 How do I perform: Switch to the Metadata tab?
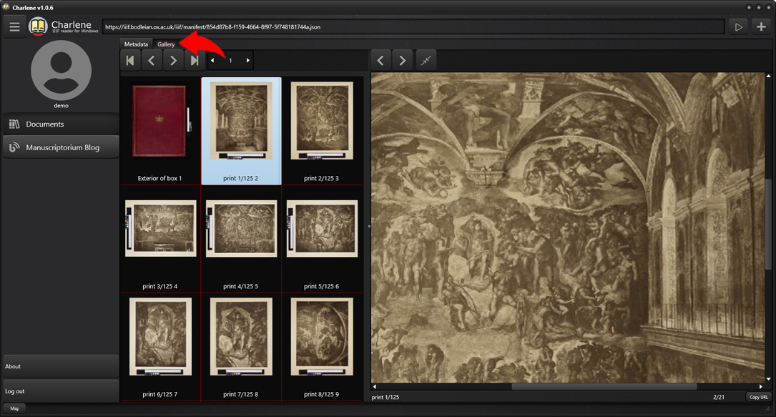(x=136, y=44)
